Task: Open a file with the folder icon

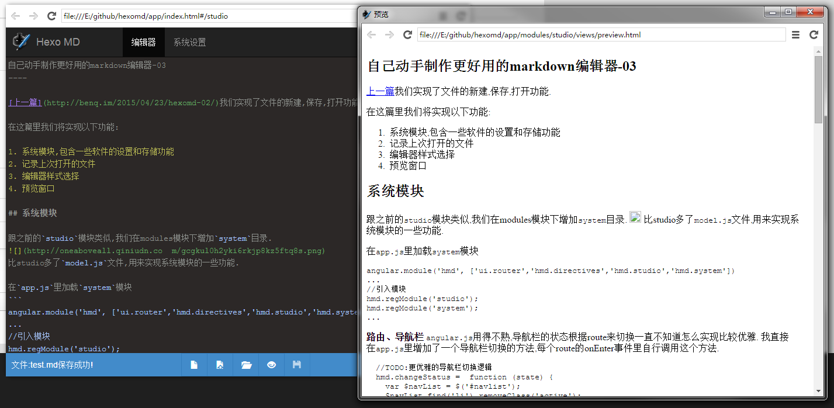Action: (246, 365)
